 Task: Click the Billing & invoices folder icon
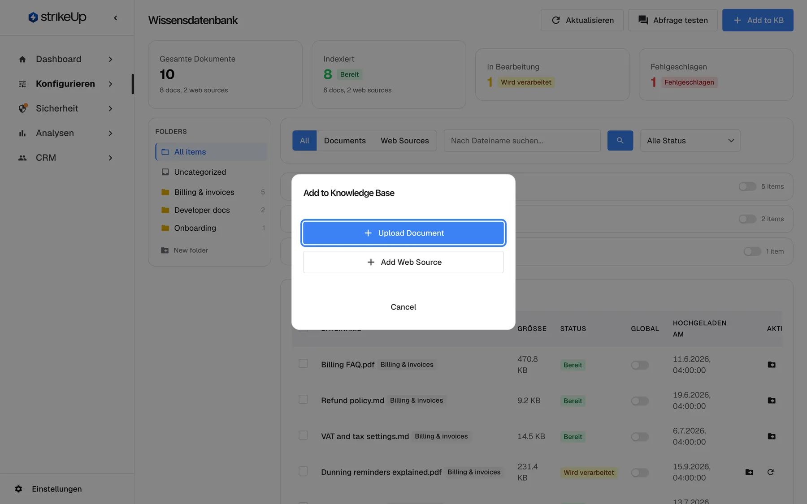(165, 192)
